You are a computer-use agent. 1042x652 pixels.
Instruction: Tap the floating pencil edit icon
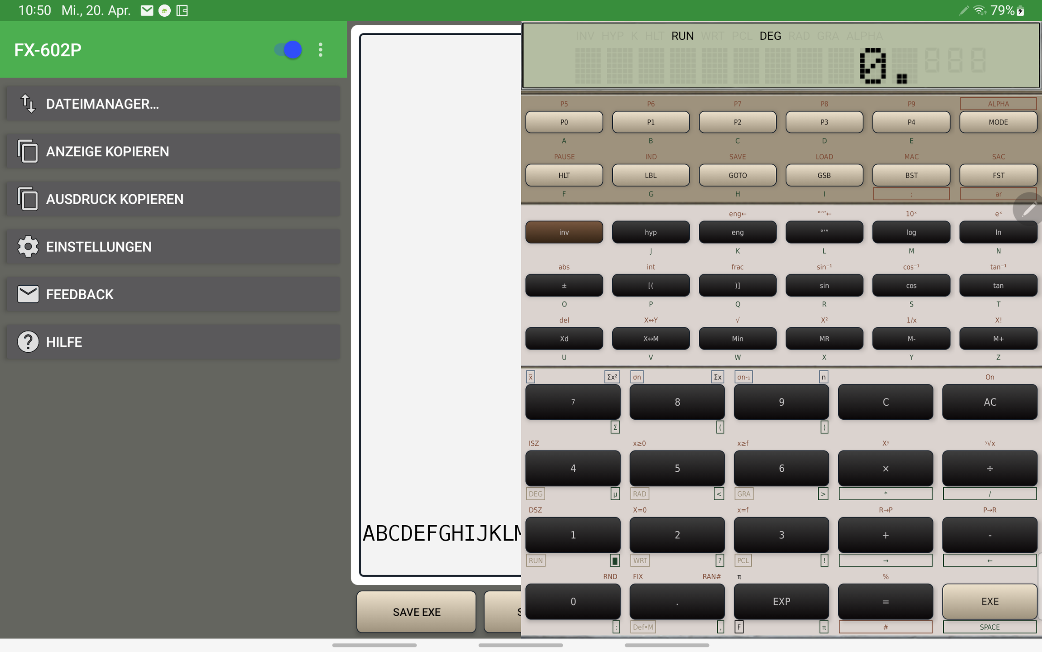point(1028,209)
